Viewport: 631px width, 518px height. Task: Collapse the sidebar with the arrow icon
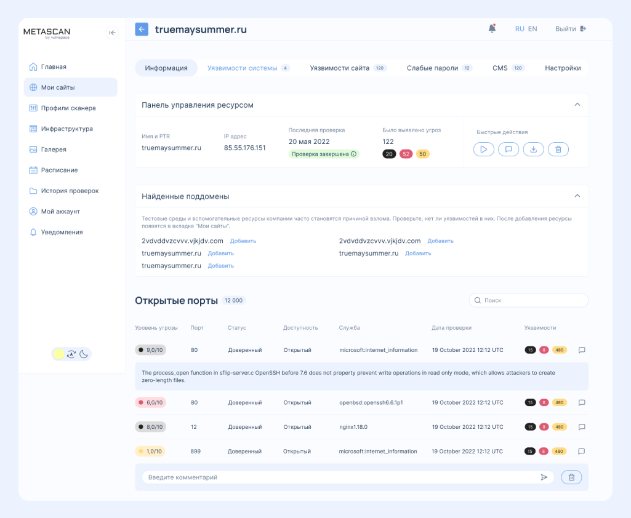(112, 33)
